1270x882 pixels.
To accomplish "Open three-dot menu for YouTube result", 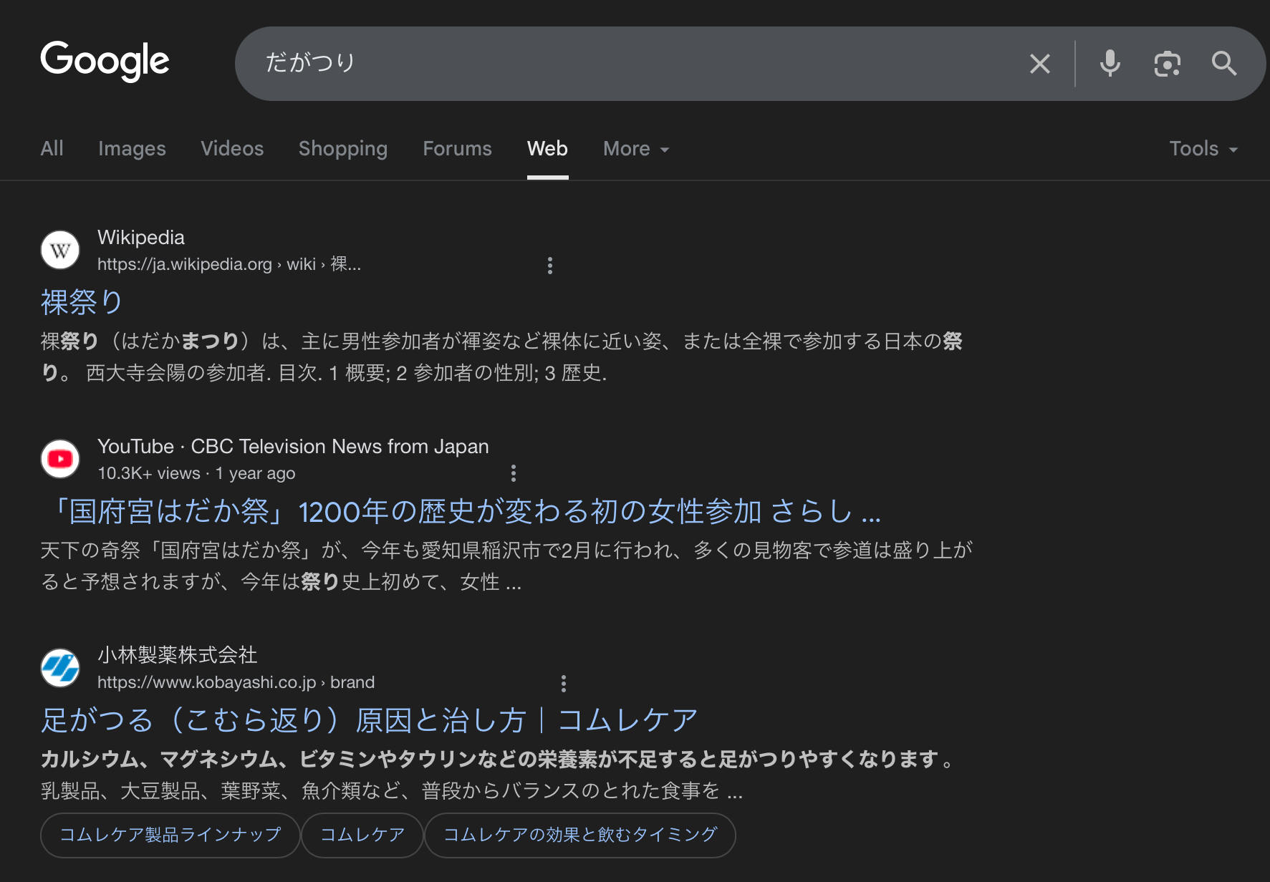I will point(513,473).
